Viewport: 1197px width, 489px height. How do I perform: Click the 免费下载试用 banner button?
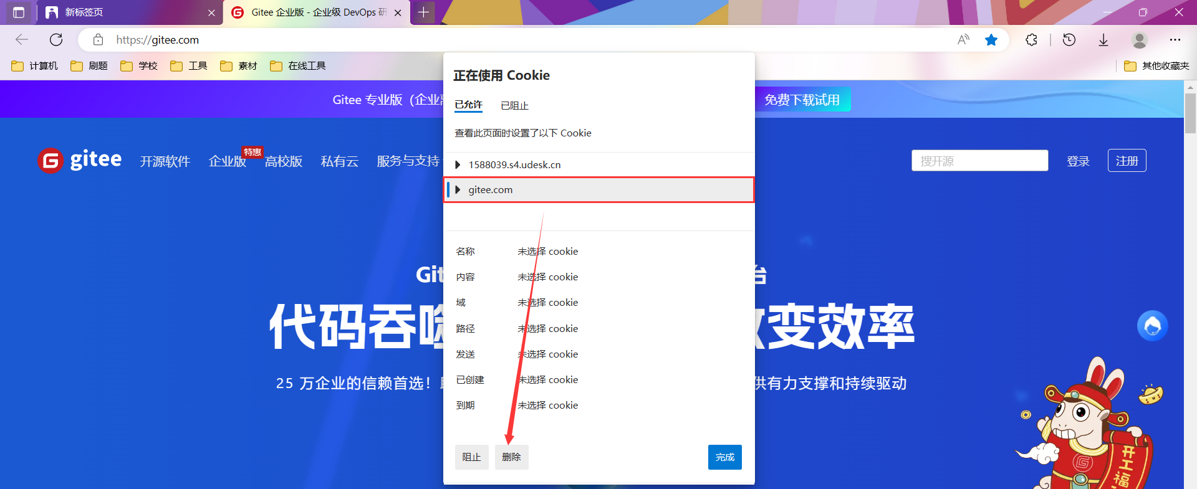click(x=802, y=100)
